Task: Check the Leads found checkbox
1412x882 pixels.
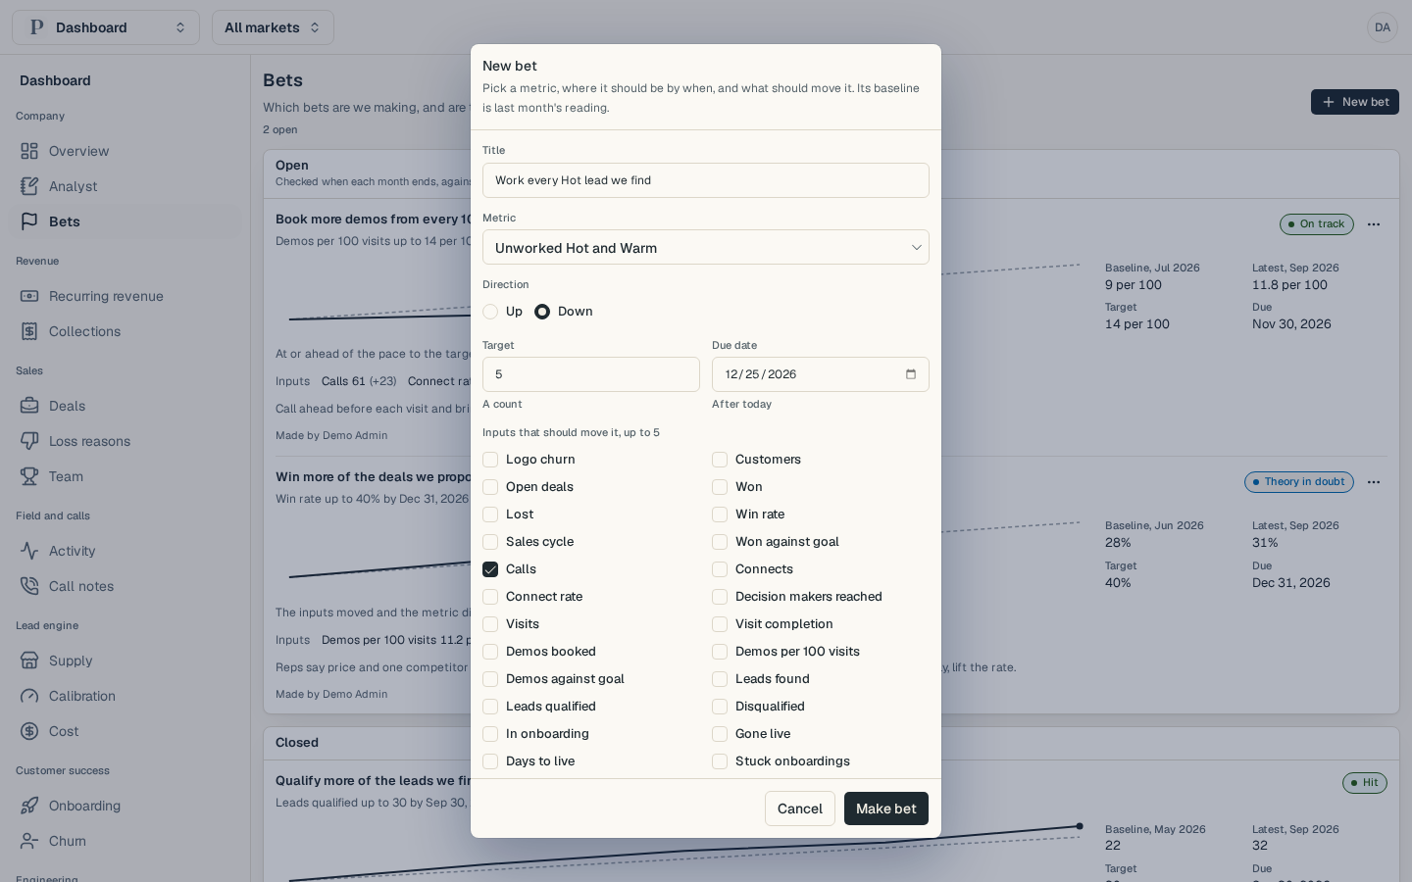Action: tap(720, 679)
